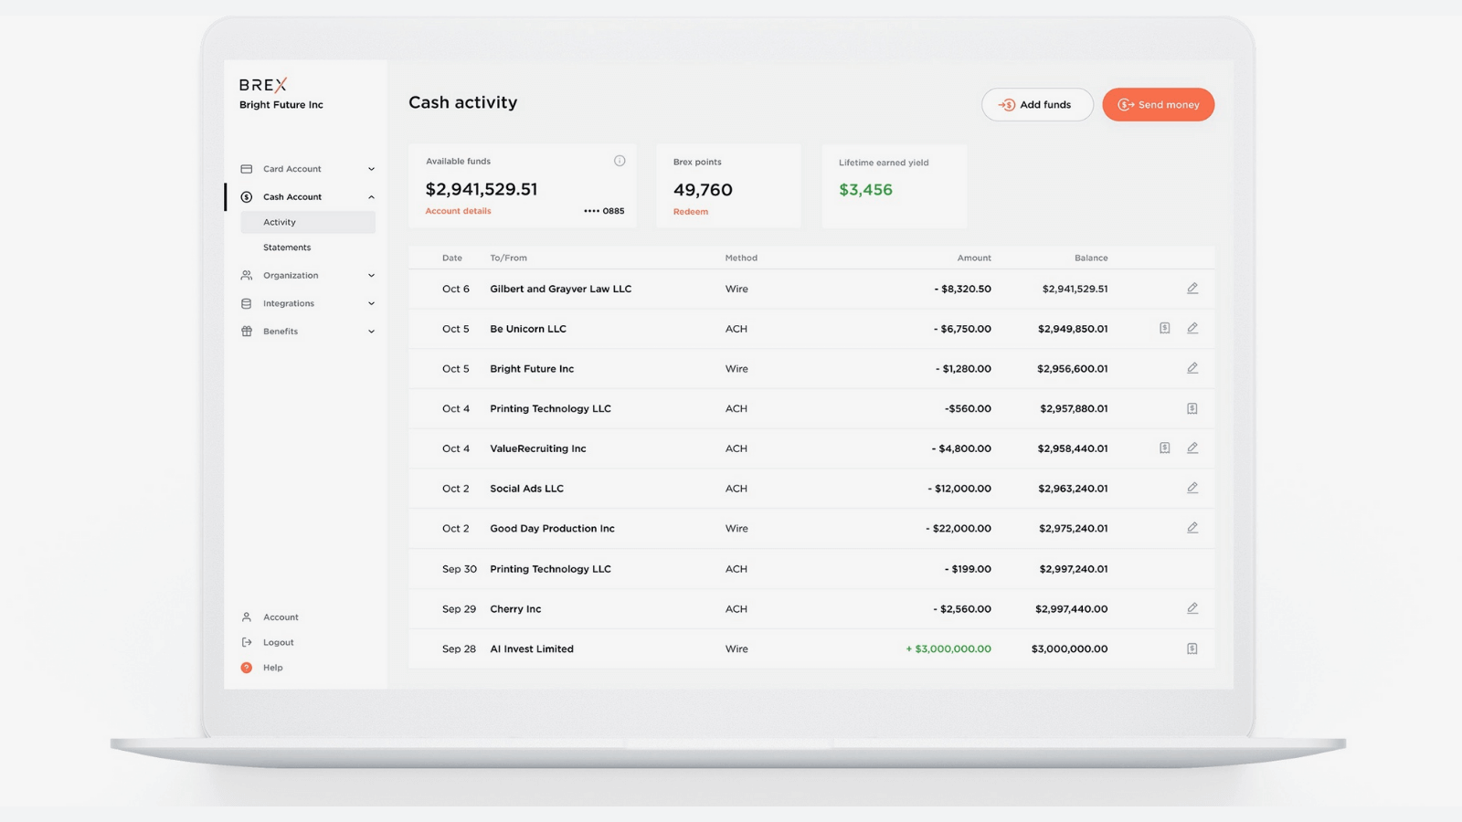Edit the ValueRecruiting Inc transaction
Image resolution: width=1462 pixels, height=822 pixels.
1192,448
